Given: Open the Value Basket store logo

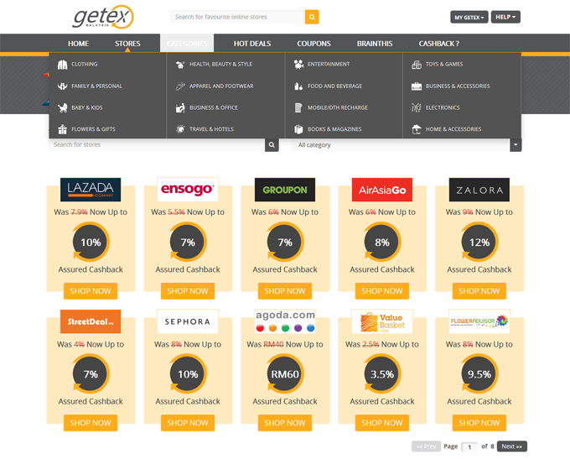Looking at the screenshot, I should tap(382, 321).
